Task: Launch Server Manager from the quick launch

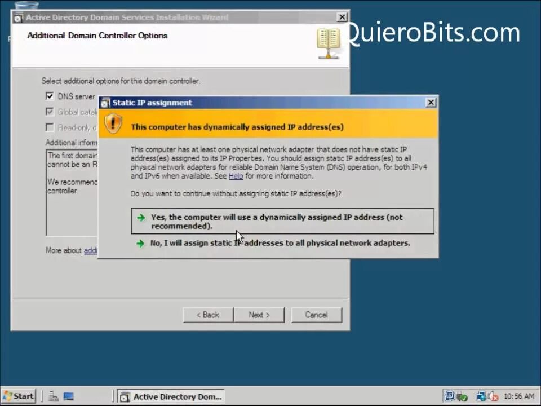Action: coord(53,396)
